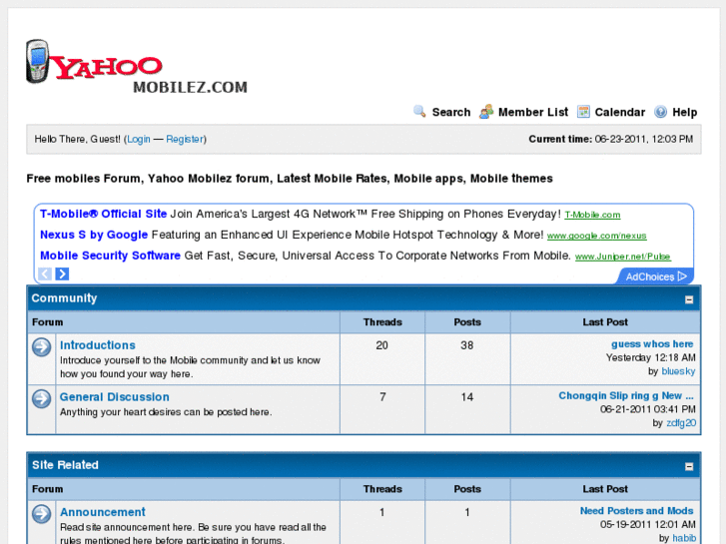This screenshot has height=544, width=726.
Task: Click the www.Juniper.net/Pulse ad URL
Action: click(623, 257)
